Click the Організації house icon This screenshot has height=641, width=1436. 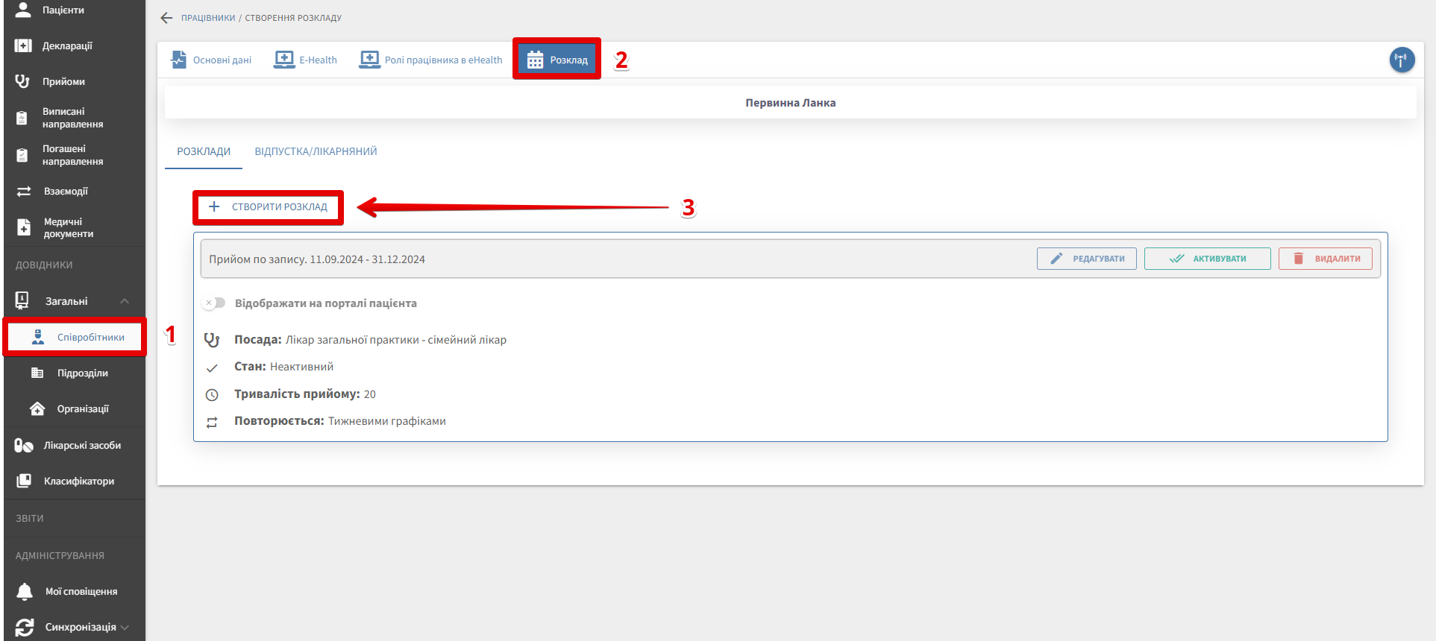click(37, 408)
